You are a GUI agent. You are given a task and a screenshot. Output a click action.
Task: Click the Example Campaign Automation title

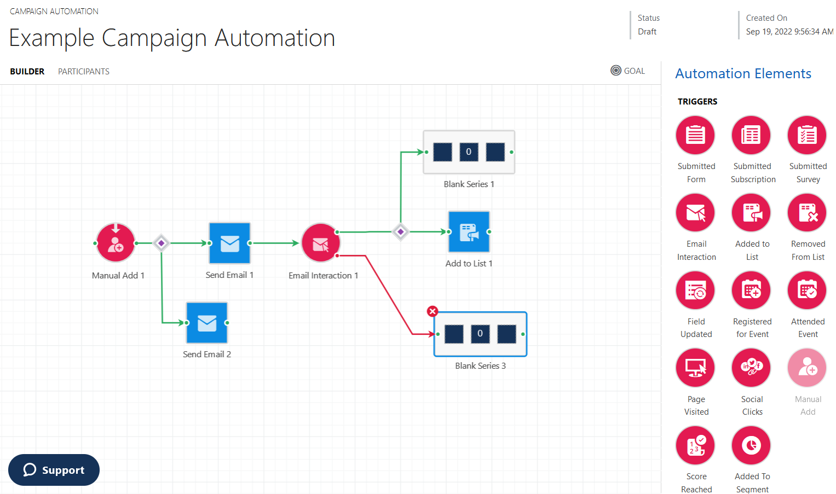(x=172, y=38)
